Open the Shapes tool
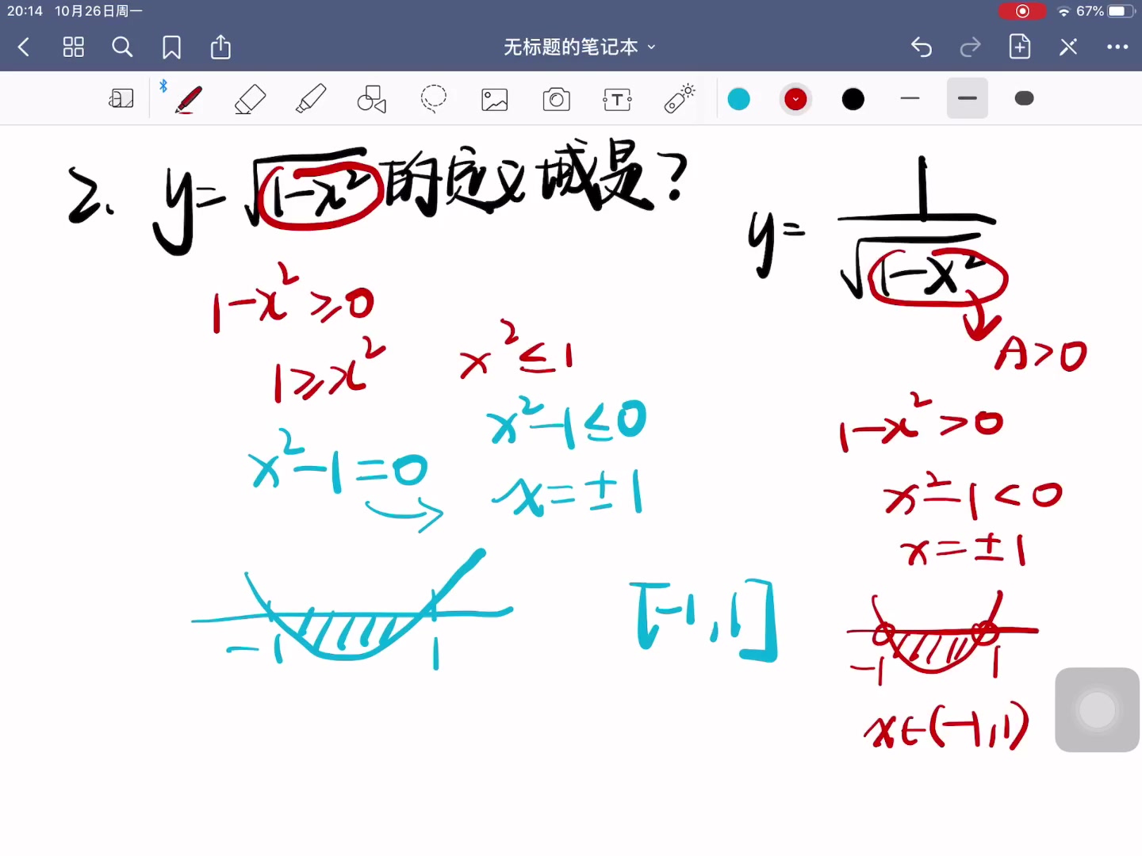The height and width of the screenshot is (856, 1142). tap(371, 98)
